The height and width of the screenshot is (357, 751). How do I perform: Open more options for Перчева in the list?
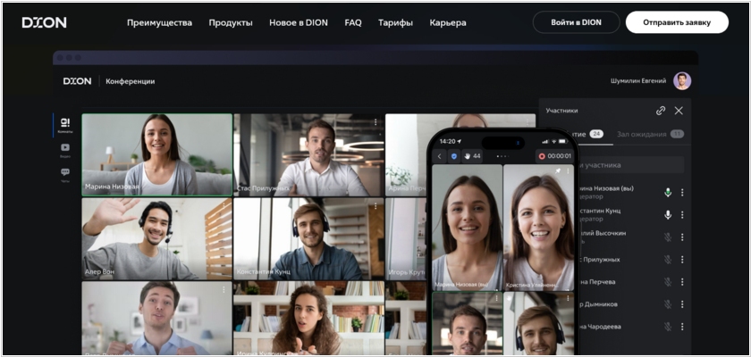[x=682, y=282]
